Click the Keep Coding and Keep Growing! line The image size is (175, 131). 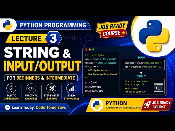[103, 74]
